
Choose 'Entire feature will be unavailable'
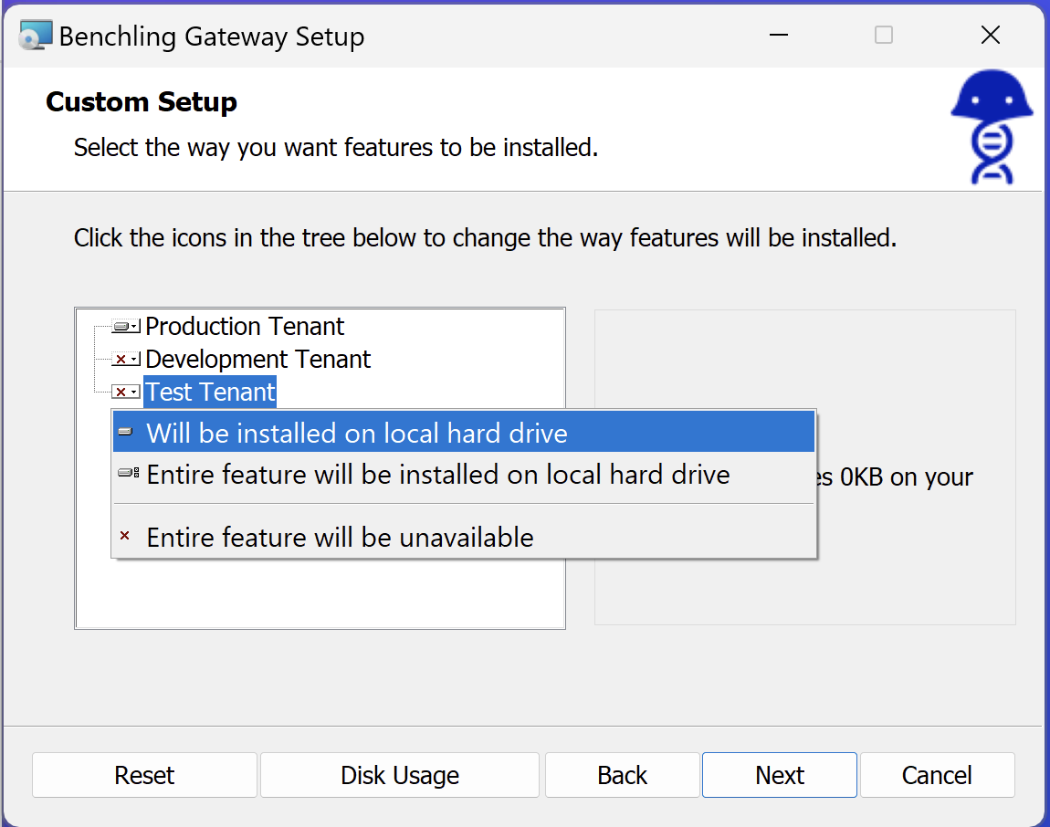[340, 537]
